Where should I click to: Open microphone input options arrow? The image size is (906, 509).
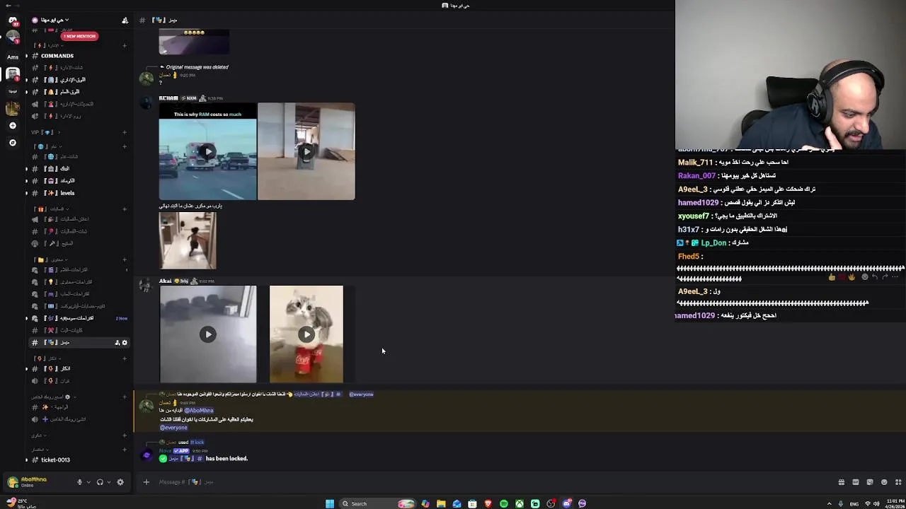pyautogui.click(x=88, y=482)
